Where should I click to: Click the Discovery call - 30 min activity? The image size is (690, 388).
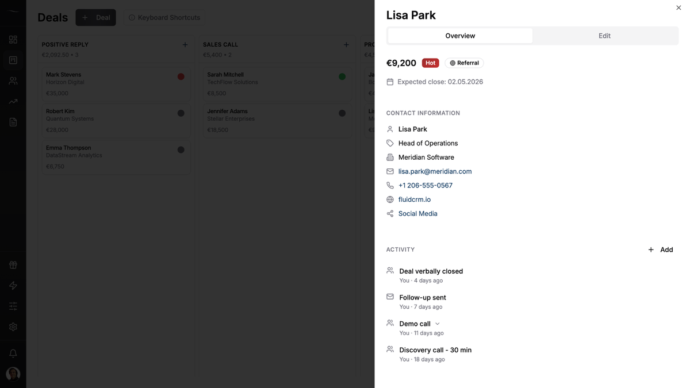click(435, 350)
